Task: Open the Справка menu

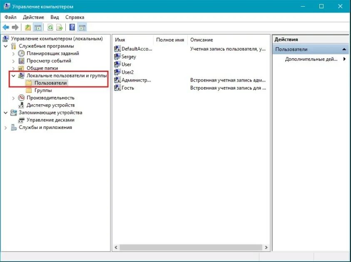Action: point(75,17)
